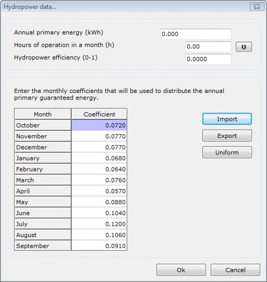Select Hours of operation input field

click(x=208, y=47)
